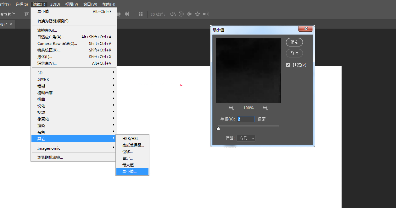Open the 保留 dropdown set to 方形
This screenshot has height=208, width=396.
[x=246, y=138]
